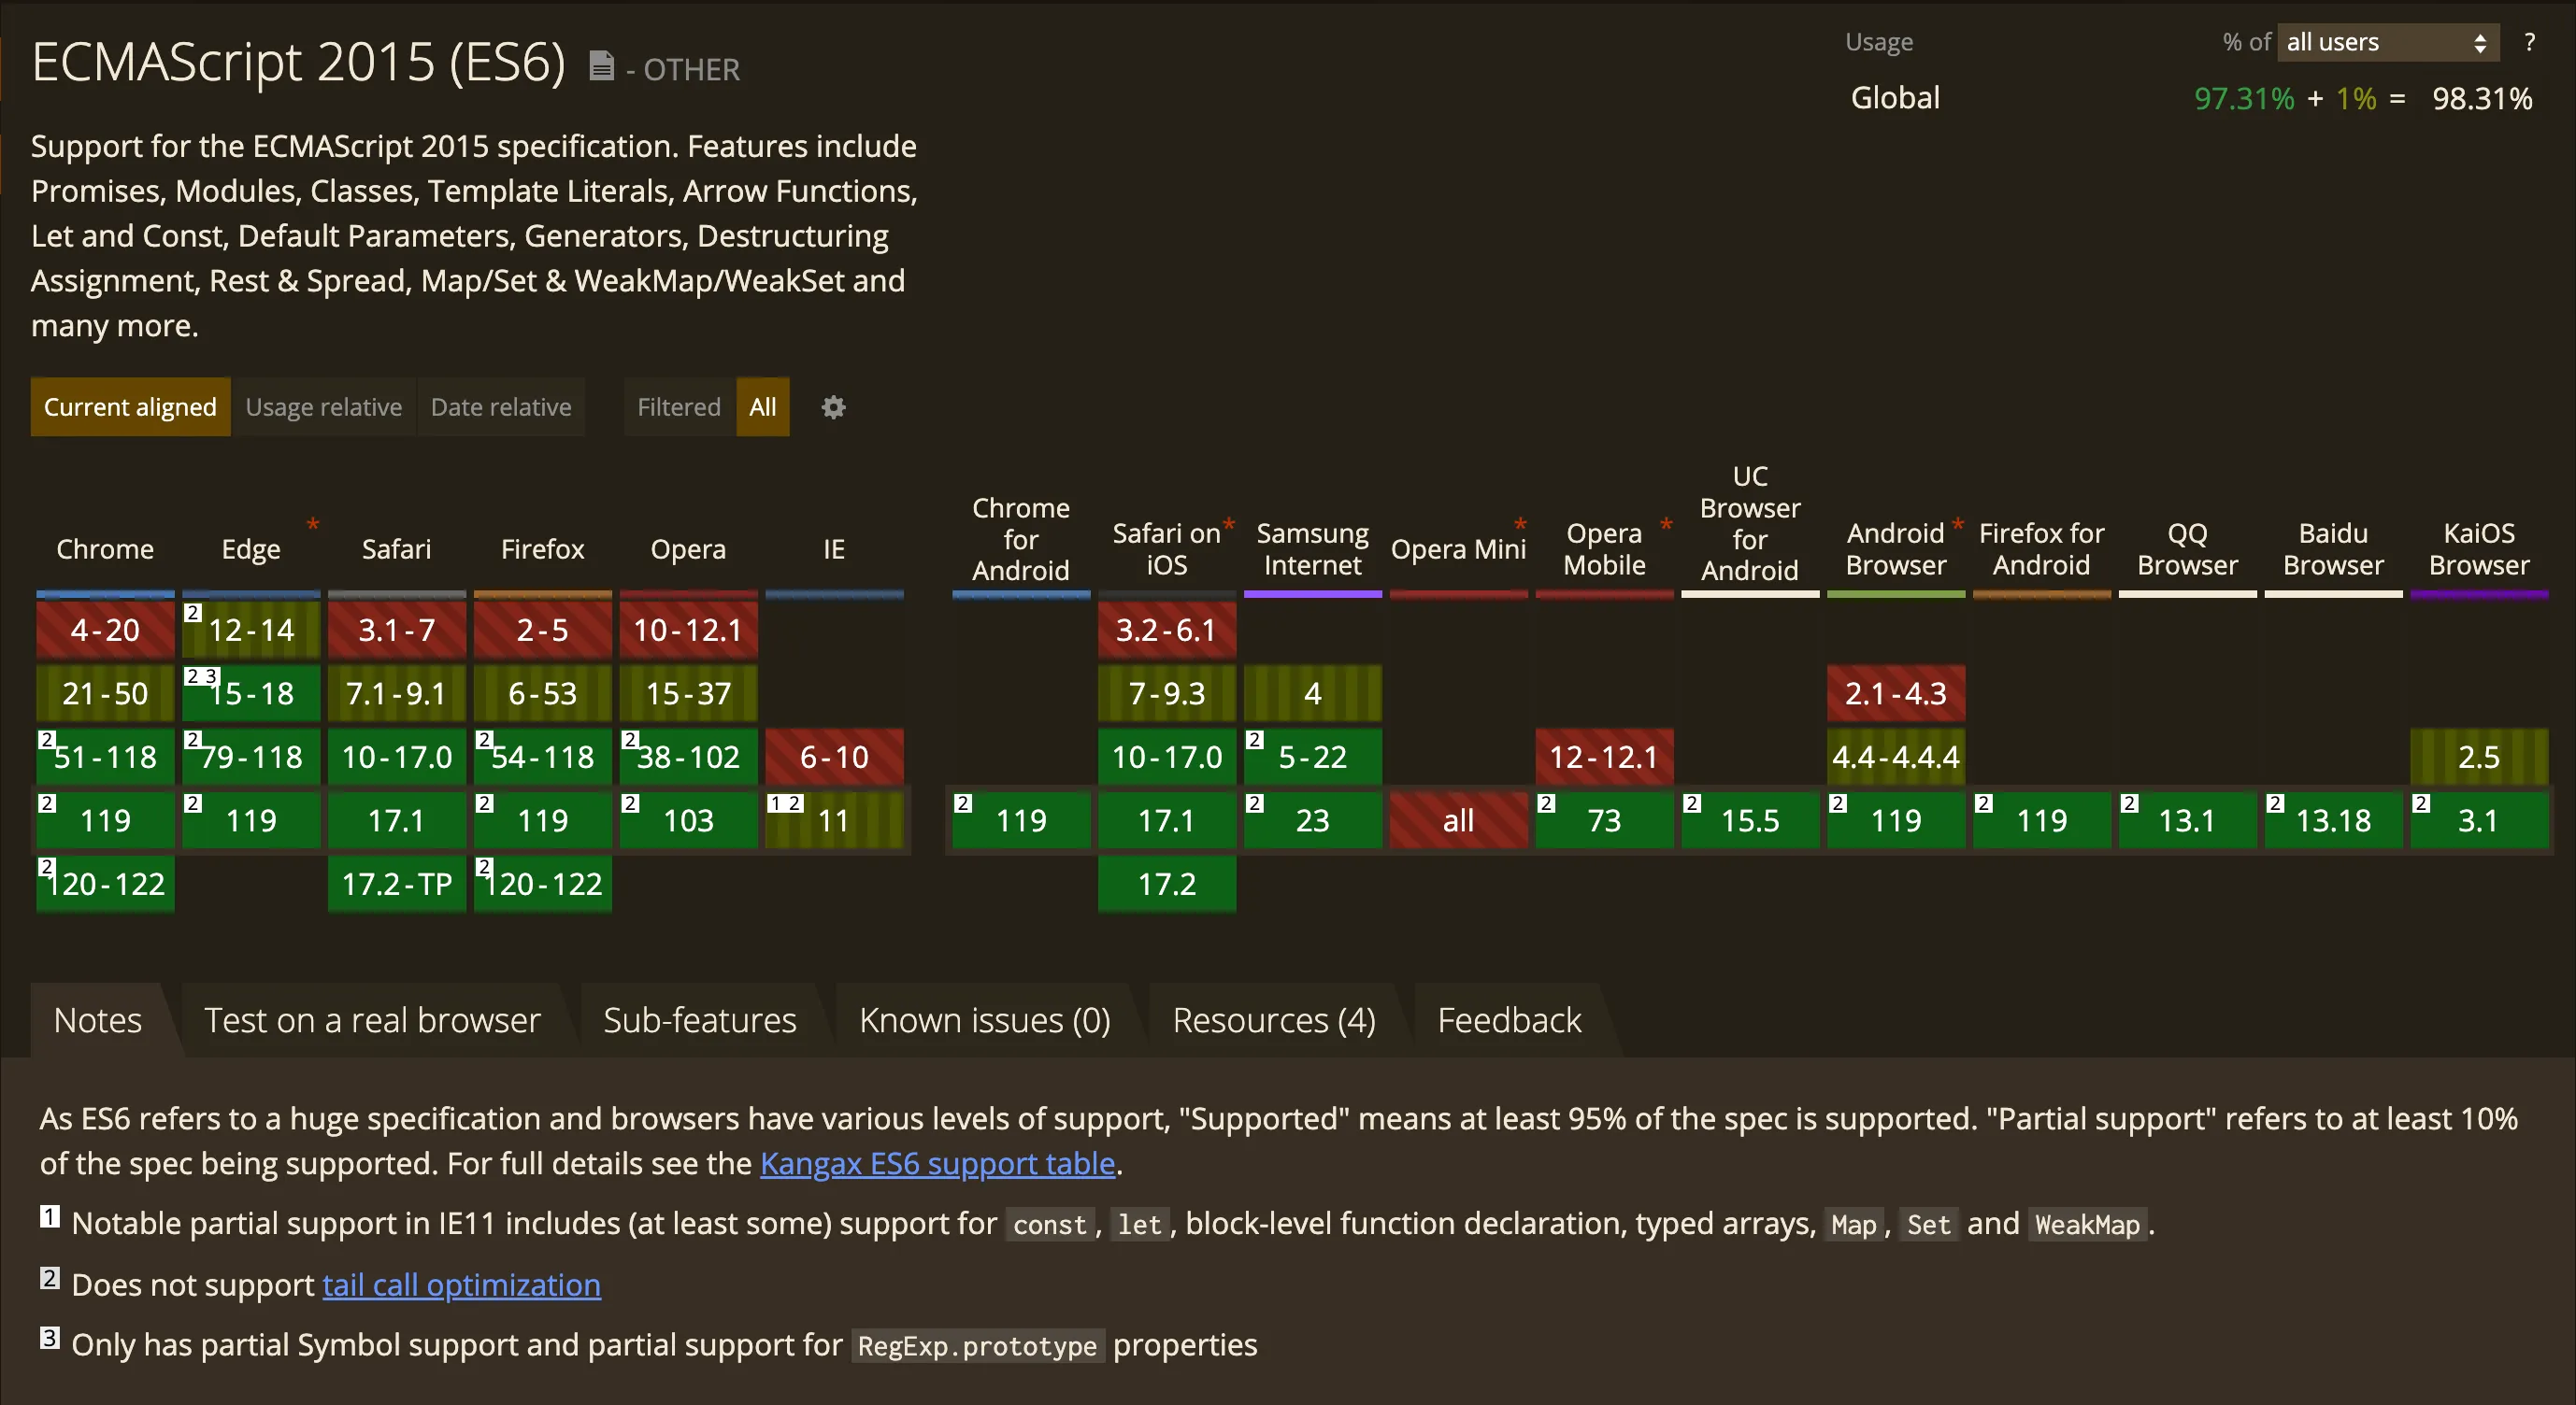The image size is (2576, 1405).
Task: Open Known issues (0) tab
Action: coord(985,1020)
